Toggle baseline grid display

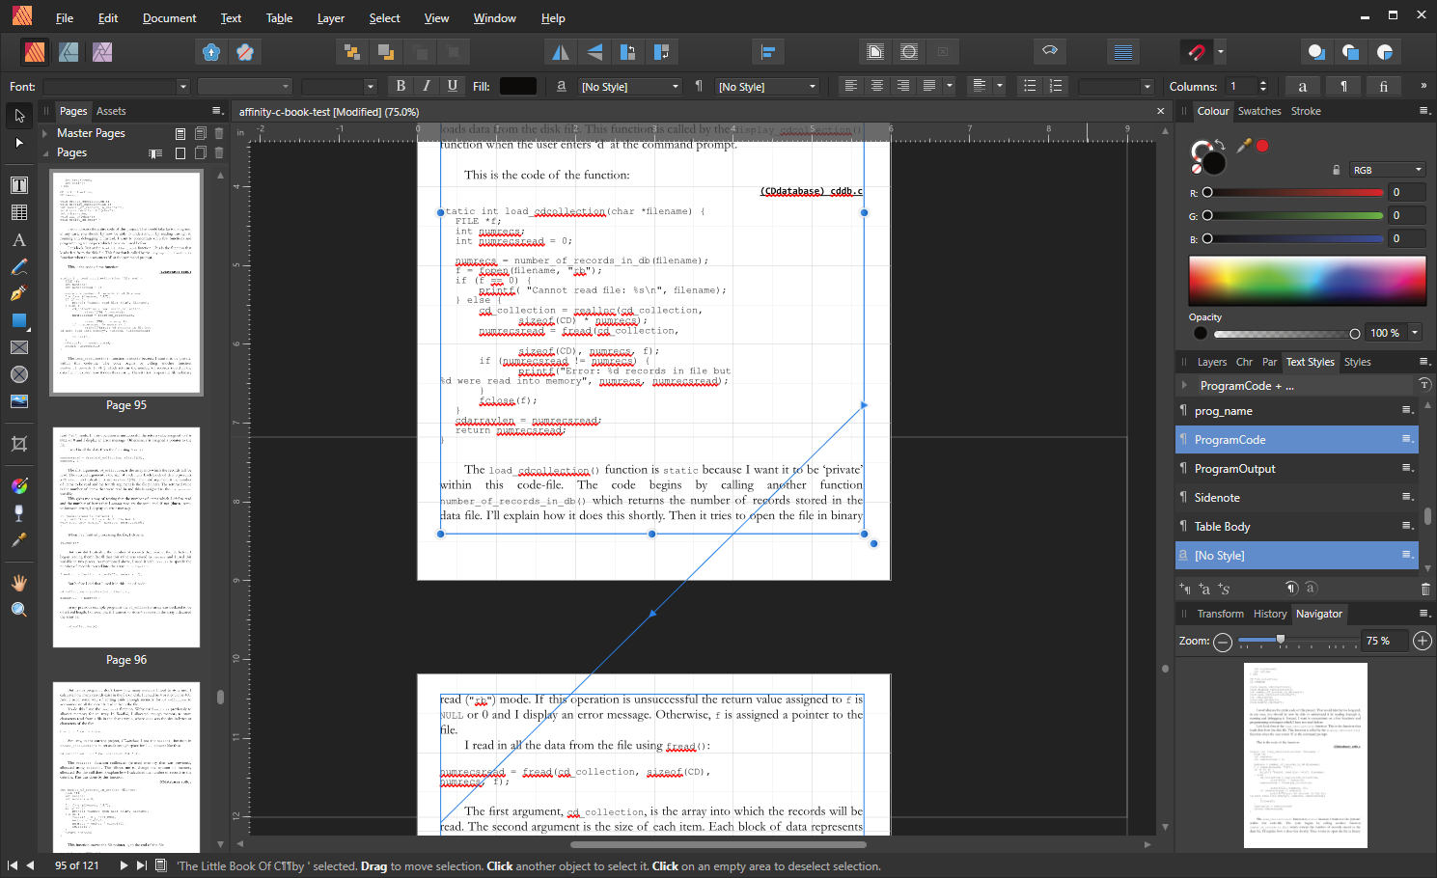pos(1122,52)
